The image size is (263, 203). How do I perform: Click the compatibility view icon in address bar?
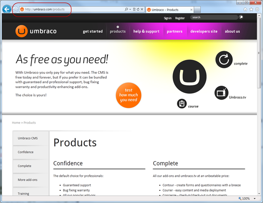coord(134,9)
